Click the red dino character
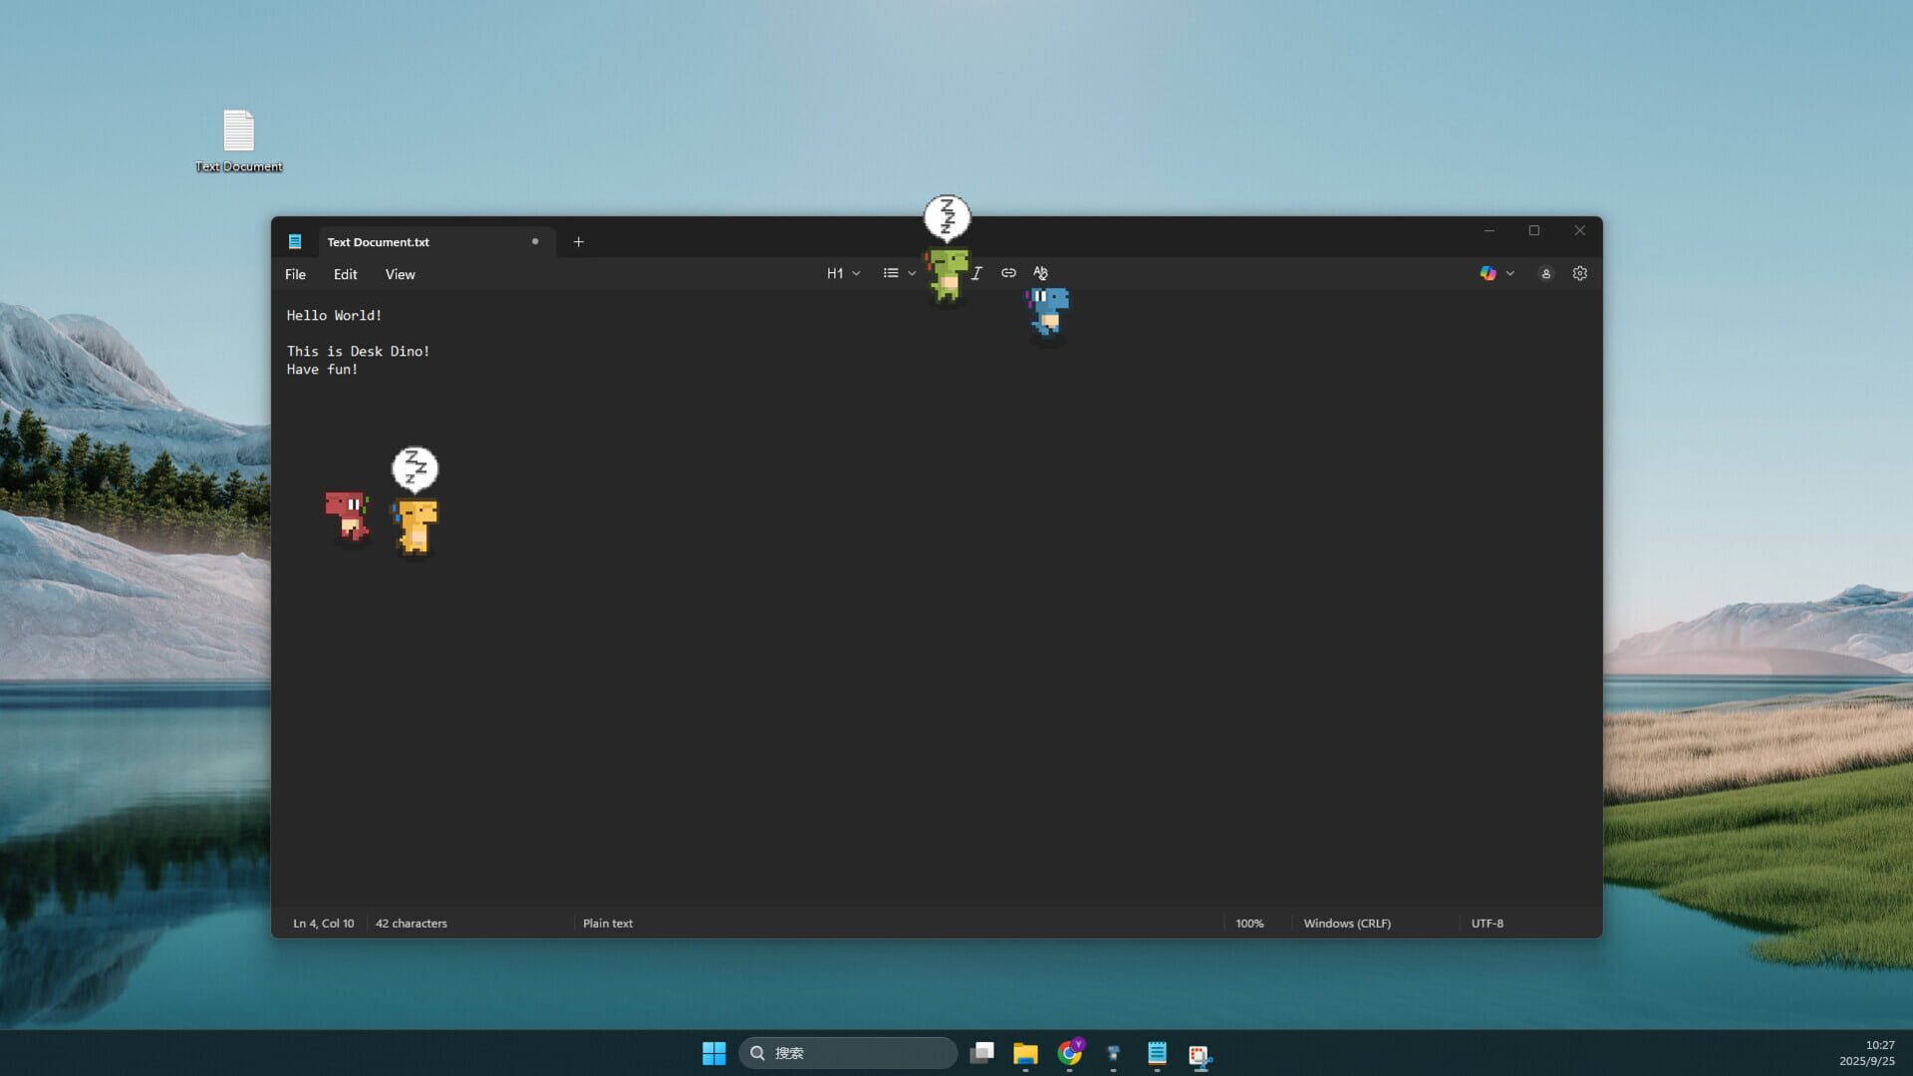1913x1076 pixels. [347, 515]
